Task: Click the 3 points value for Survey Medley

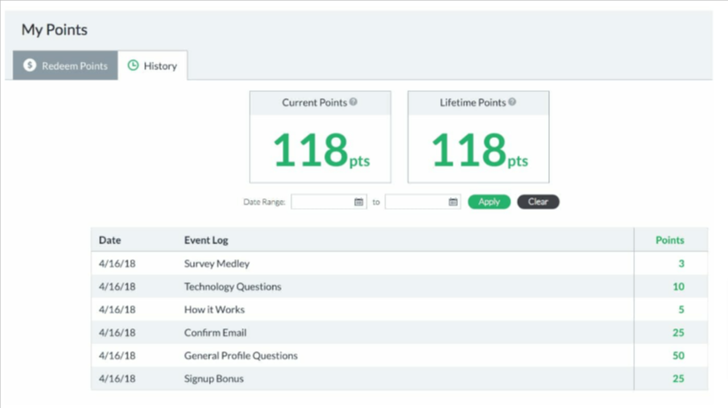Action: [x=682, y=264]
